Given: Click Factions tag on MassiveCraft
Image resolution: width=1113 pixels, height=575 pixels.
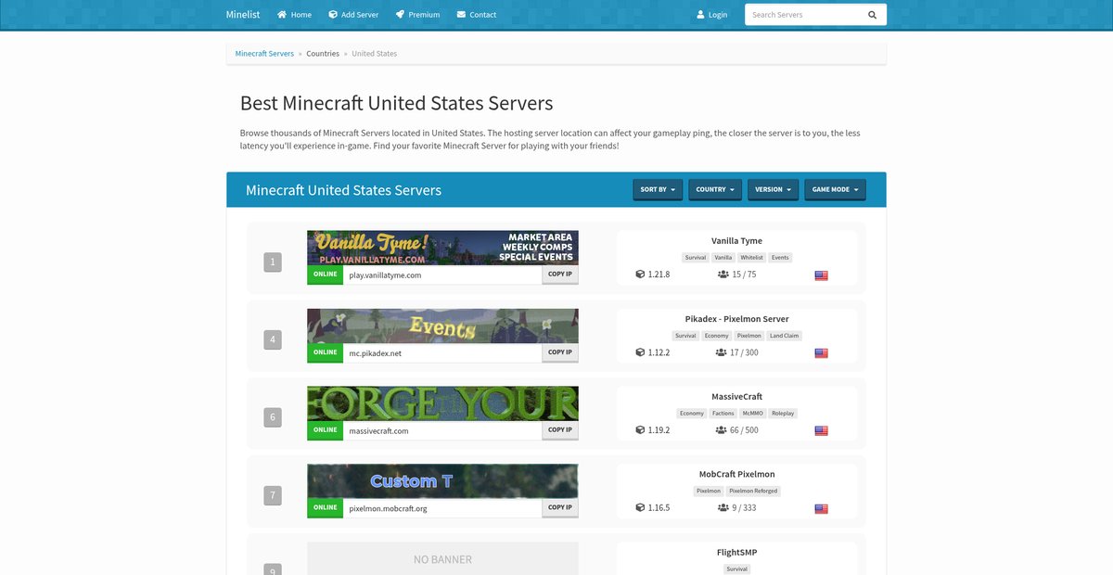Looking at the screenshot, I should coord(723,414).
